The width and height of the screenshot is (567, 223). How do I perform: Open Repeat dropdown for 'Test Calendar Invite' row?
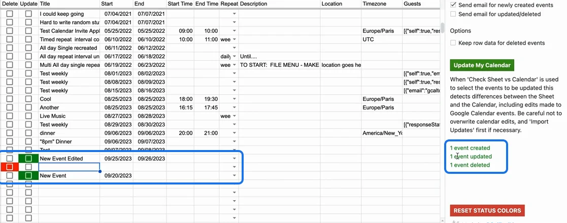[x=235, y=31]
